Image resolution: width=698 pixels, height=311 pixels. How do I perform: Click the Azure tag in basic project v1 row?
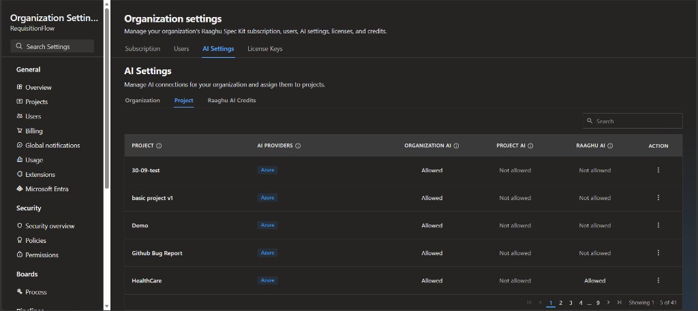pos(267,198)
